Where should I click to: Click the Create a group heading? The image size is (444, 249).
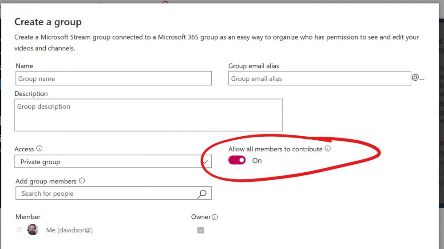tap(48, 22)
